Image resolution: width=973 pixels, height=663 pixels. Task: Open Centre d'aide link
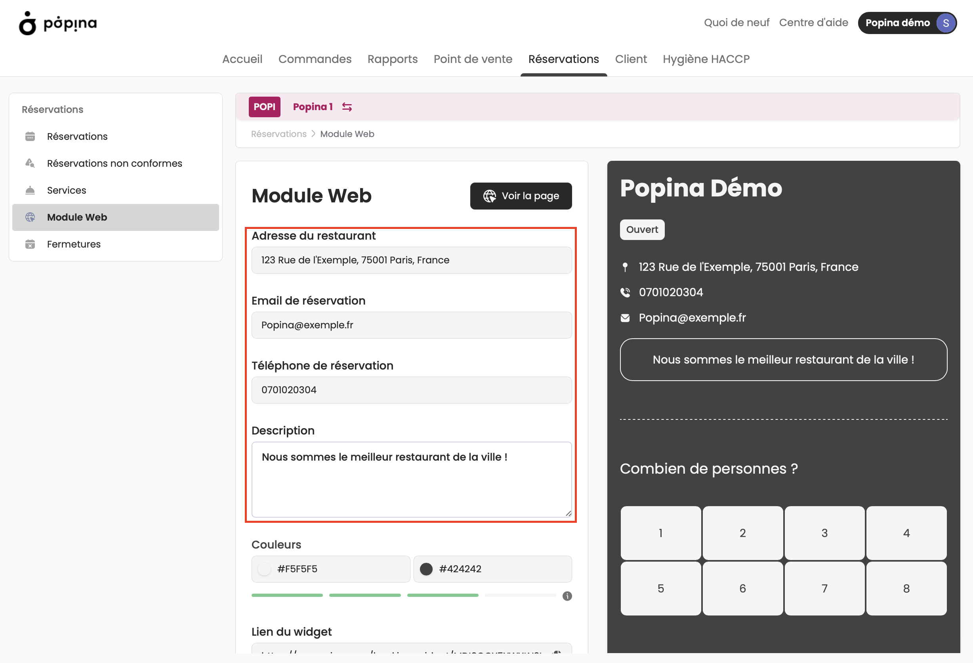813,23
